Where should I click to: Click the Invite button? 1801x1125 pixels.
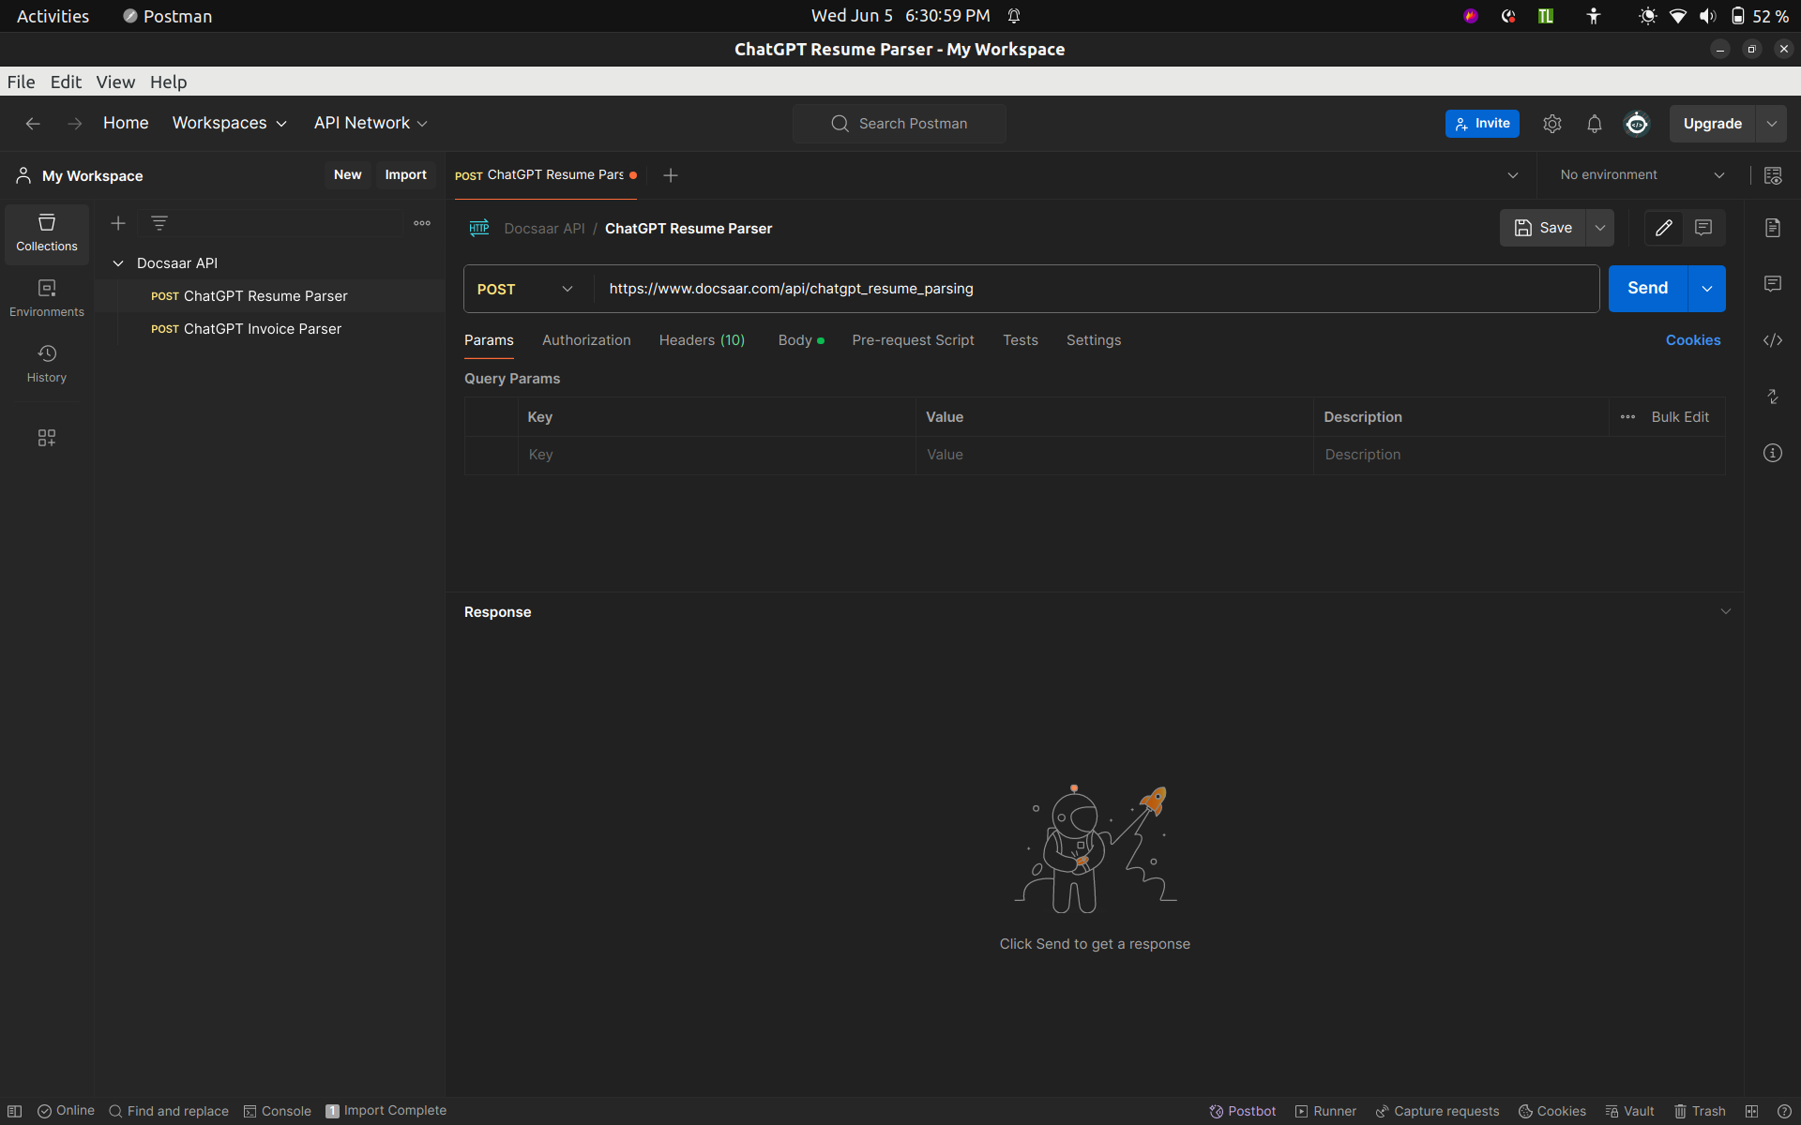pos(1482,124)
